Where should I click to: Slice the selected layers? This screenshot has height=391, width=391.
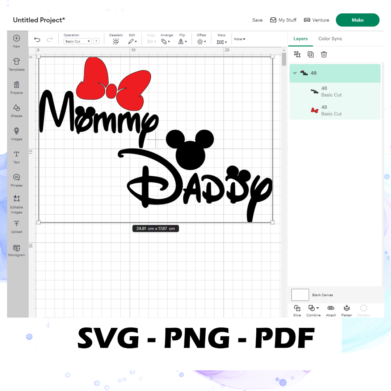[x=297, y=311]
